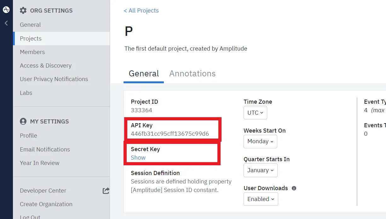386x219 pixels.
Task: Open the Quarter Starts In dropdown
Action: (x=260, y=170)
